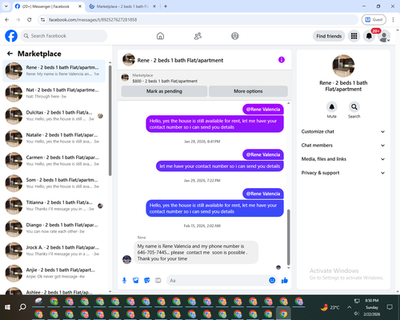Reload the page
400x320 pixels.
(x=30, y=20)
